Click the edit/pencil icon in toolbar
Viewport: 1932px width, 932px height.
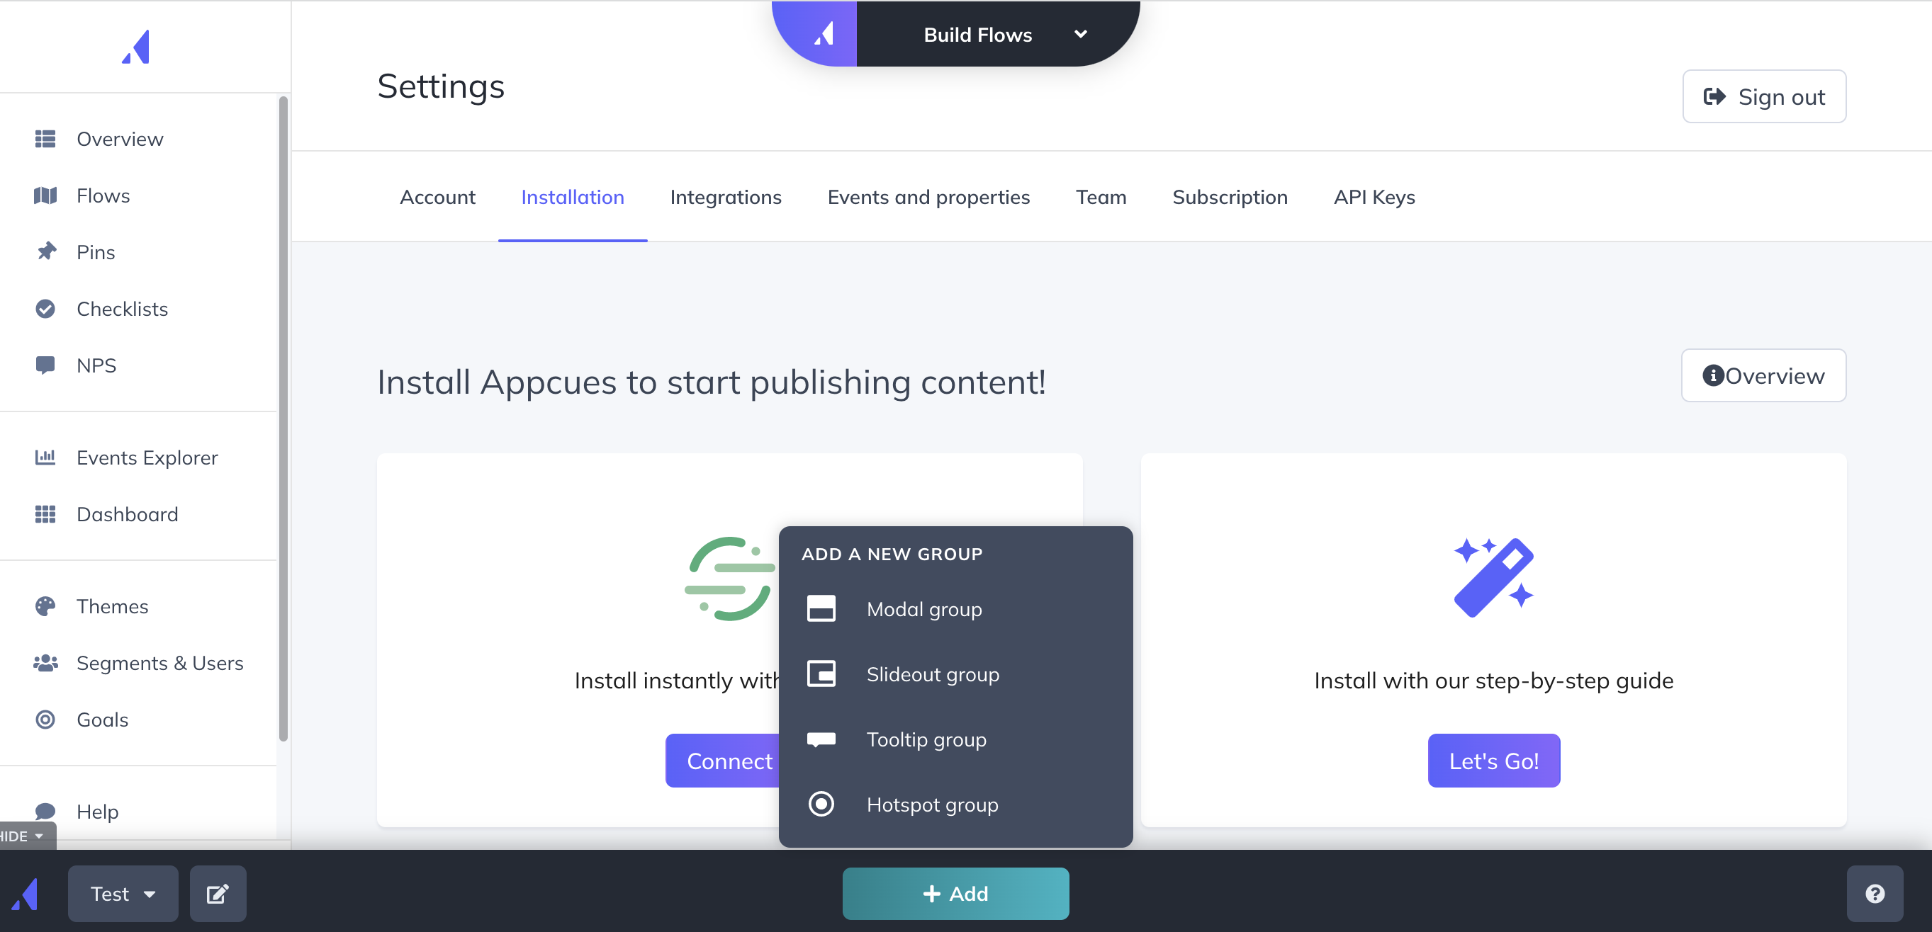[x=218, y=894]
